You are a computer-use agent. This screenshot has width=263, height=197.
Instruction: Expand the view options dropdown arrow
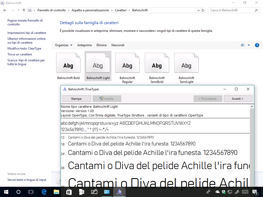pos(249,45)
